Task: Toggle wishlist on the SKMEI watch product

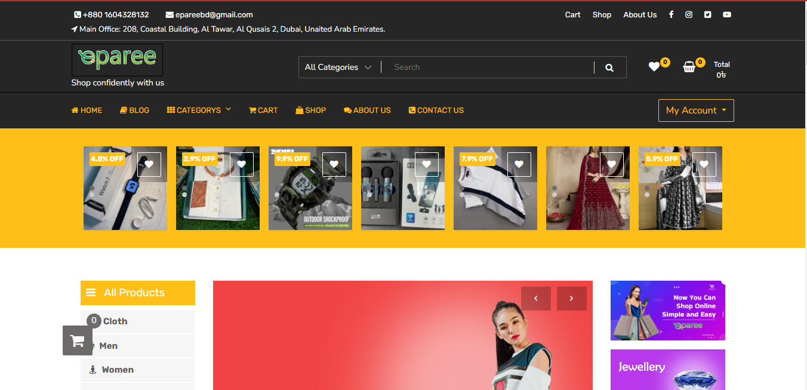Action: 334,164
